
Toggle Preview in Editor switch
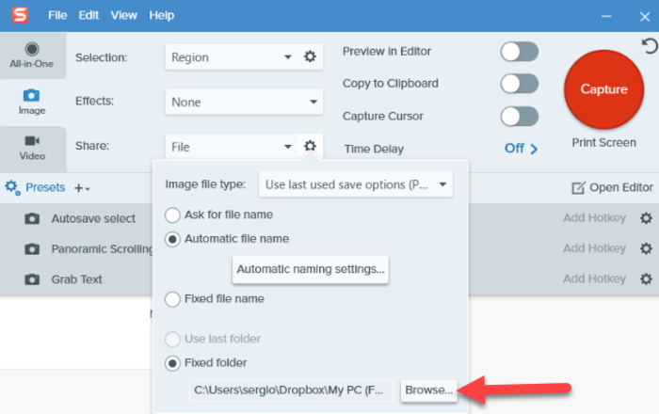tap(519, 52)
